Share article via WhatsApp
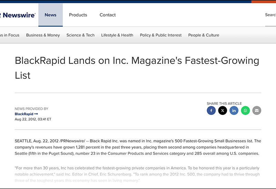Viewport: 276px width, 189px height. tap(245, 110)
